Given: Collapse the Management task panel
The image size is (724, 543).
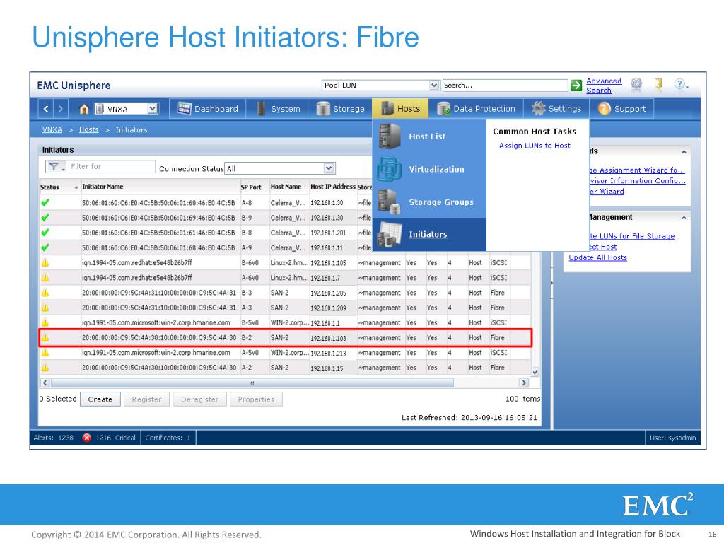Looking at the screenshot, I should pyautogui.click(x=684, y=218).
